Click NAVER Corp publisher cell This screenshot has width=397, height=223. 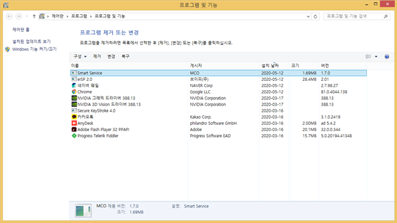click(201, 86)
